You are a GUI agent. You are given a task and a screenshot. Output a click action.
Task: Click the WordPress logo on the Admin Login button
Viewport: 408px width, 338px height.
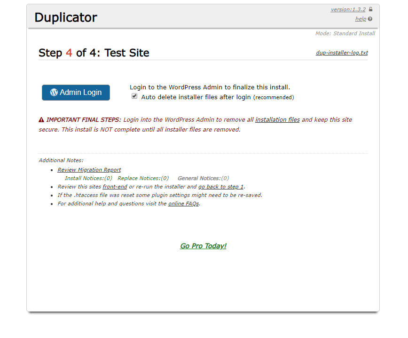pos(54,93)
